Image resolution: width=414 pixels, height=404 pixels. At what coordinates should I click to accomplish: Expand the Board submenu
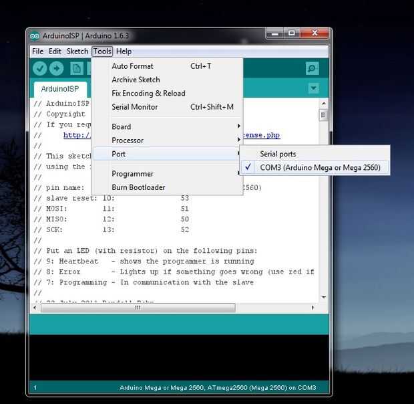point(168,126)
